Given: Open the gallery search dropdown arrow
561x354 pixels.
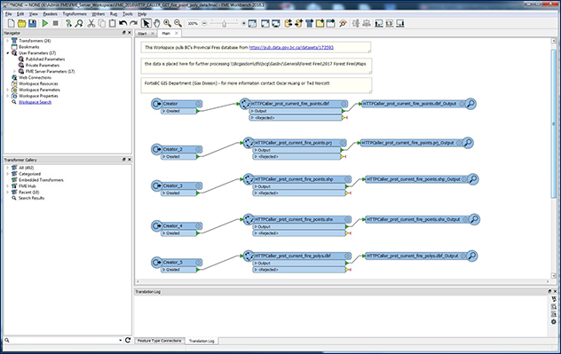Looking at the screenshot, I should coord(120,341).
